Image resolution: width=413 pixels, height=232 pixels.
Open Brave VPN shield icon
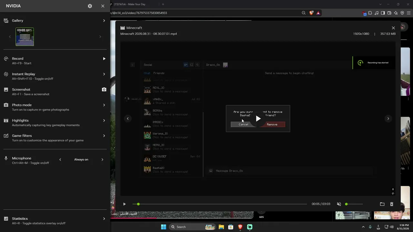[402, 13]
